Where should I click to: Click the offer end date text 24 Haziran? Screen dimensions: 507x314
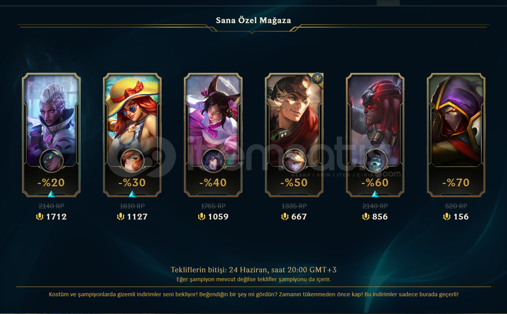pos(243,270)
